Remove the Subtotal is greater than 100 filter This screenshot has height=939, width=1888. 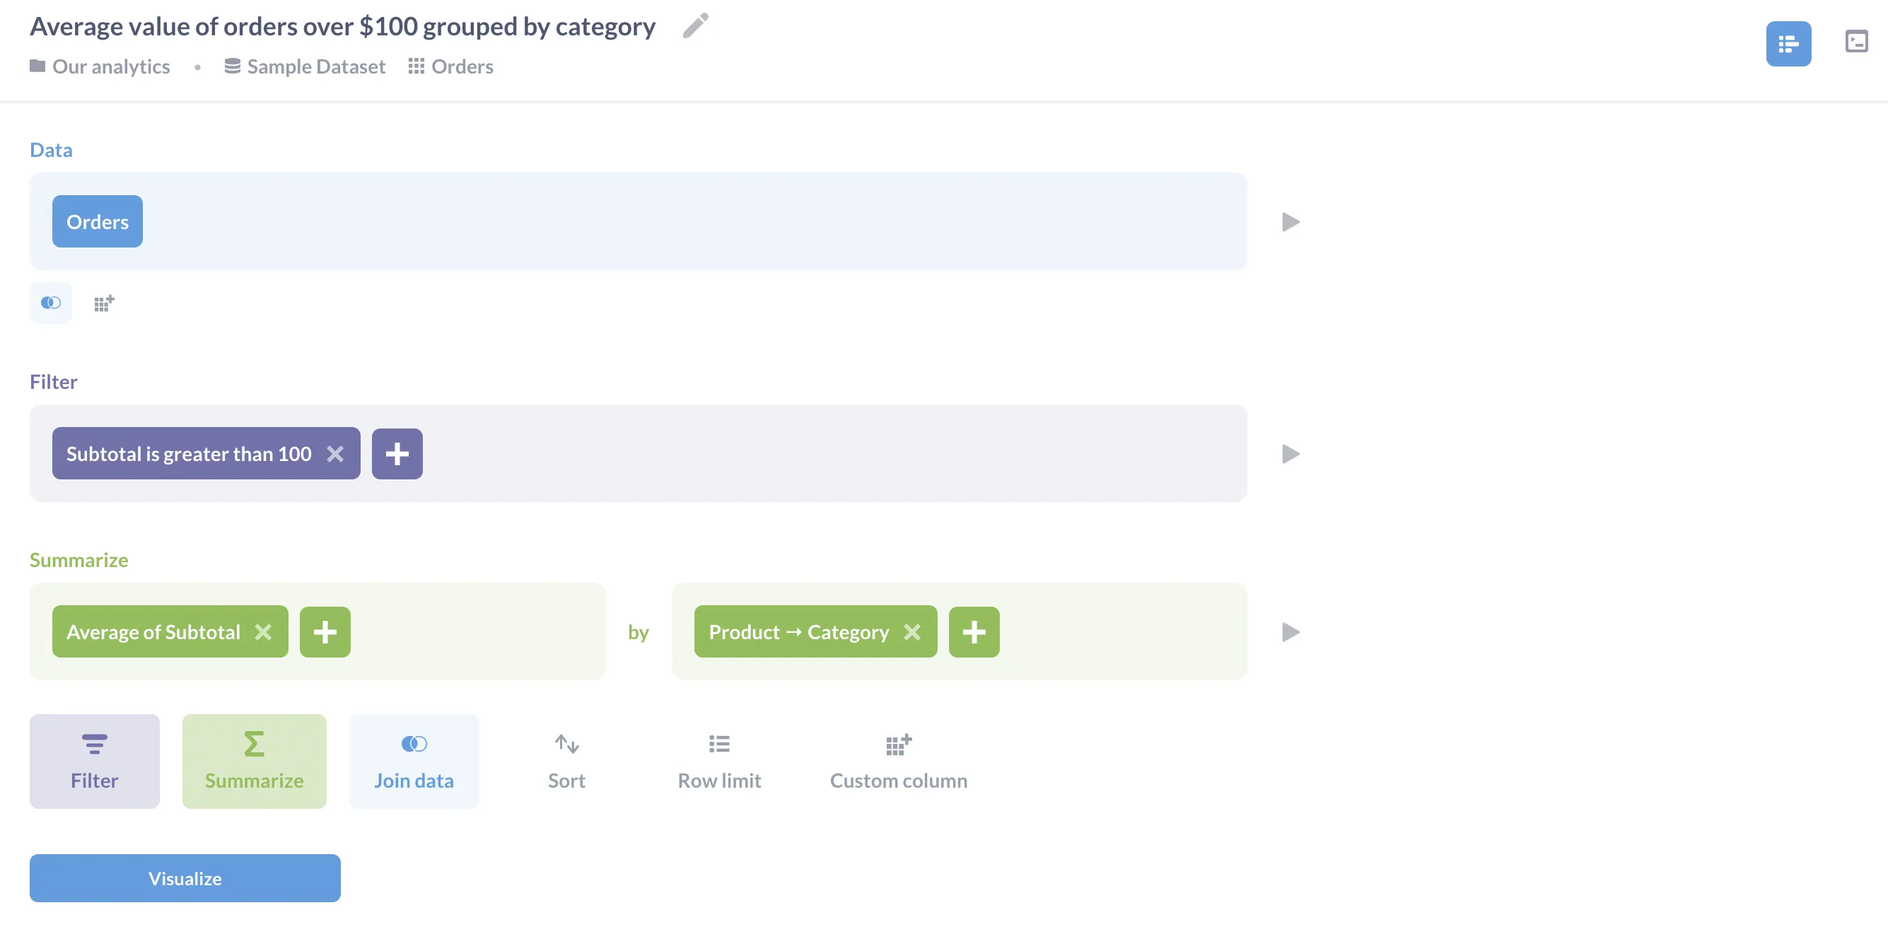pyautogui.click(x=335, y=454)
